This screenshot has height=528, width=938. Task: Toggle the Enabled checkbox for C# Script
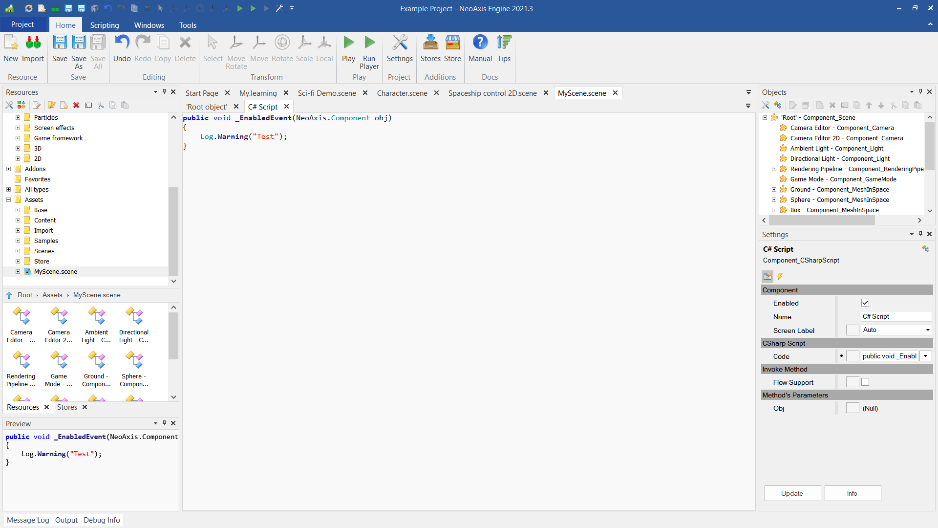[865, 303]
